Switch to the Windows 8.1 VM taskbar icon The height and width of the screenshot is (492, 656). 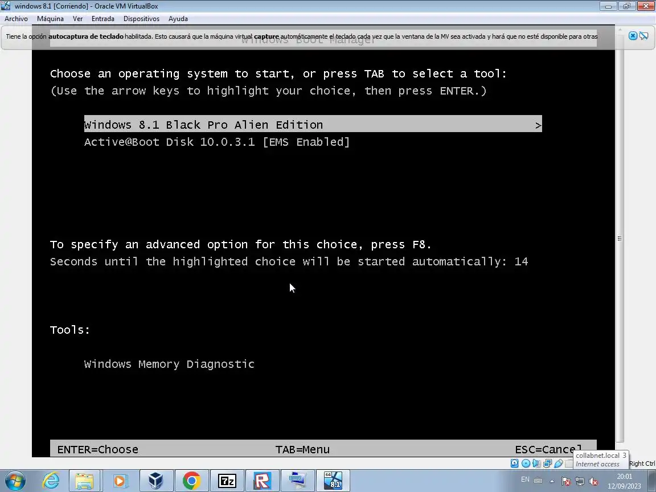(333, 481)
